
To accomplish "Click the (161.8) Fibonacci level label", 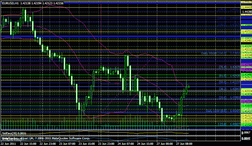I will pyautogui.click(x=229, y=18).
